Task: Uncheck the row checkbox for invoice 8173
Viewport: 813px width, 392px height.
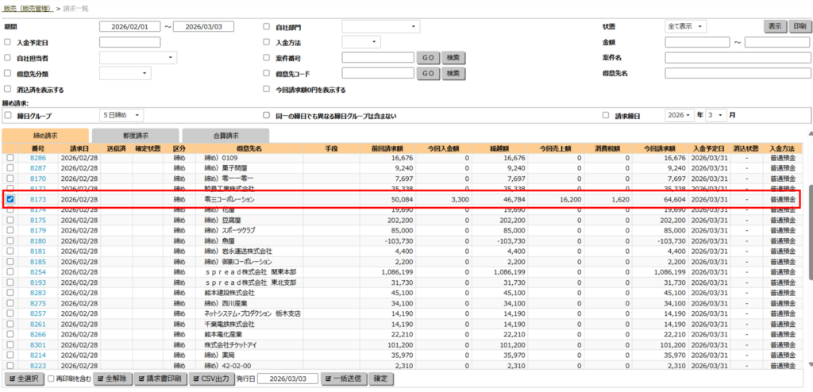Action: pyautogui.click(x=10, y=199)
